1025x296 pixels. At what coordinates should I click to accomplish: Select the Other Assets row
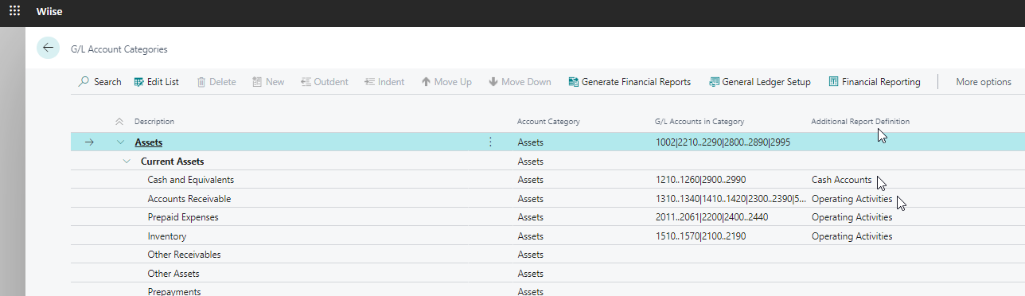click(548, 274)
